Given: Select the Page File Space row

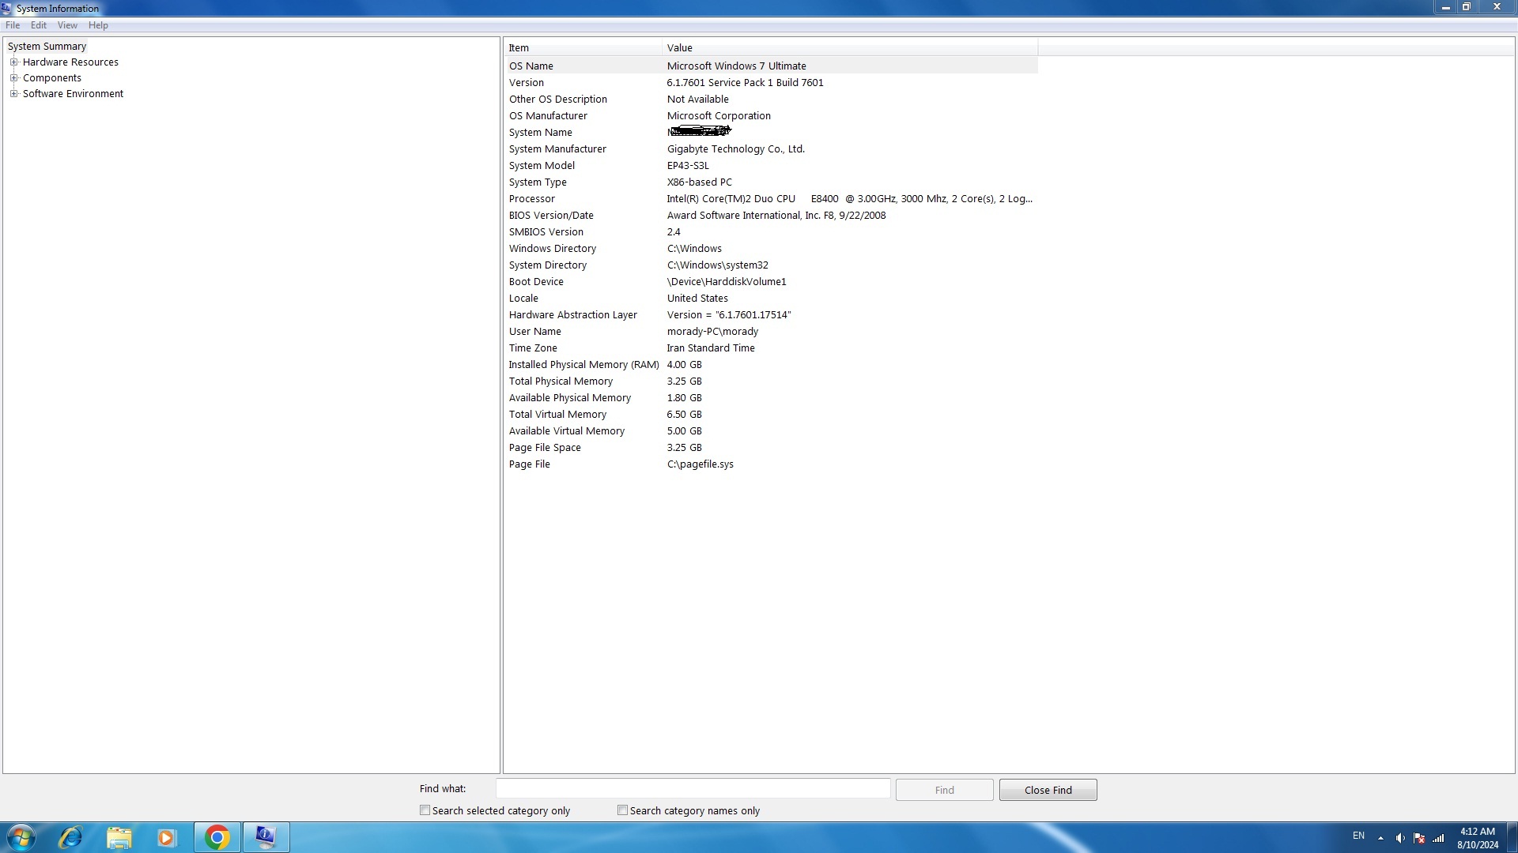Looking at the screenshot, I should coord(772,448).
